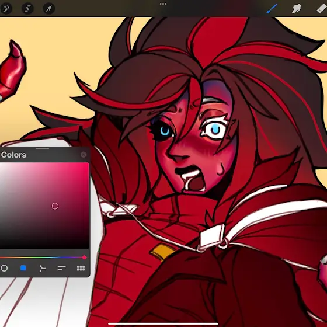
Task: Tap the gold badge on the jacket
Action: (x=162, y=252)
